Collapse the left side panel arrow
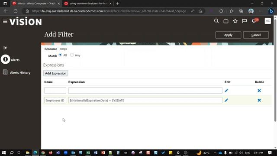The height and width of the screenshot is (156, 277). tap(5, 48)
